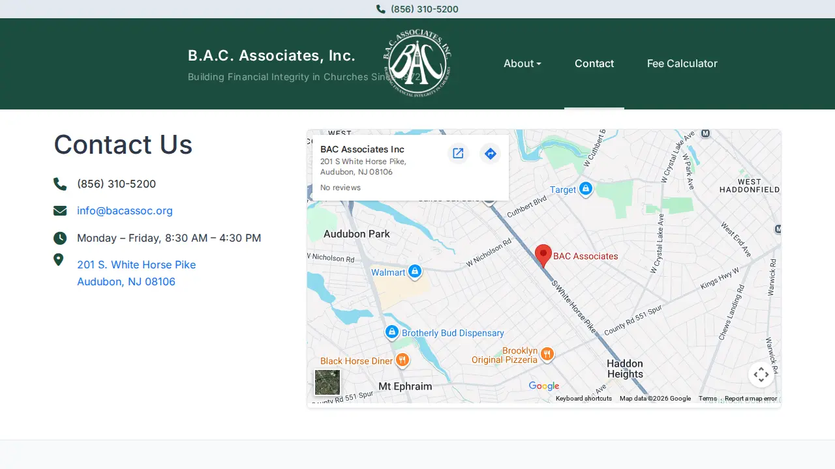Select the Black Horse Diner restaurant pin
The image size is (835, 469).
point(402,360)
